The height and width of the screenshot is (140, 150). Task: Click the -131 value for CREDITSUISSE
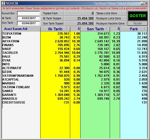[66, 103]
